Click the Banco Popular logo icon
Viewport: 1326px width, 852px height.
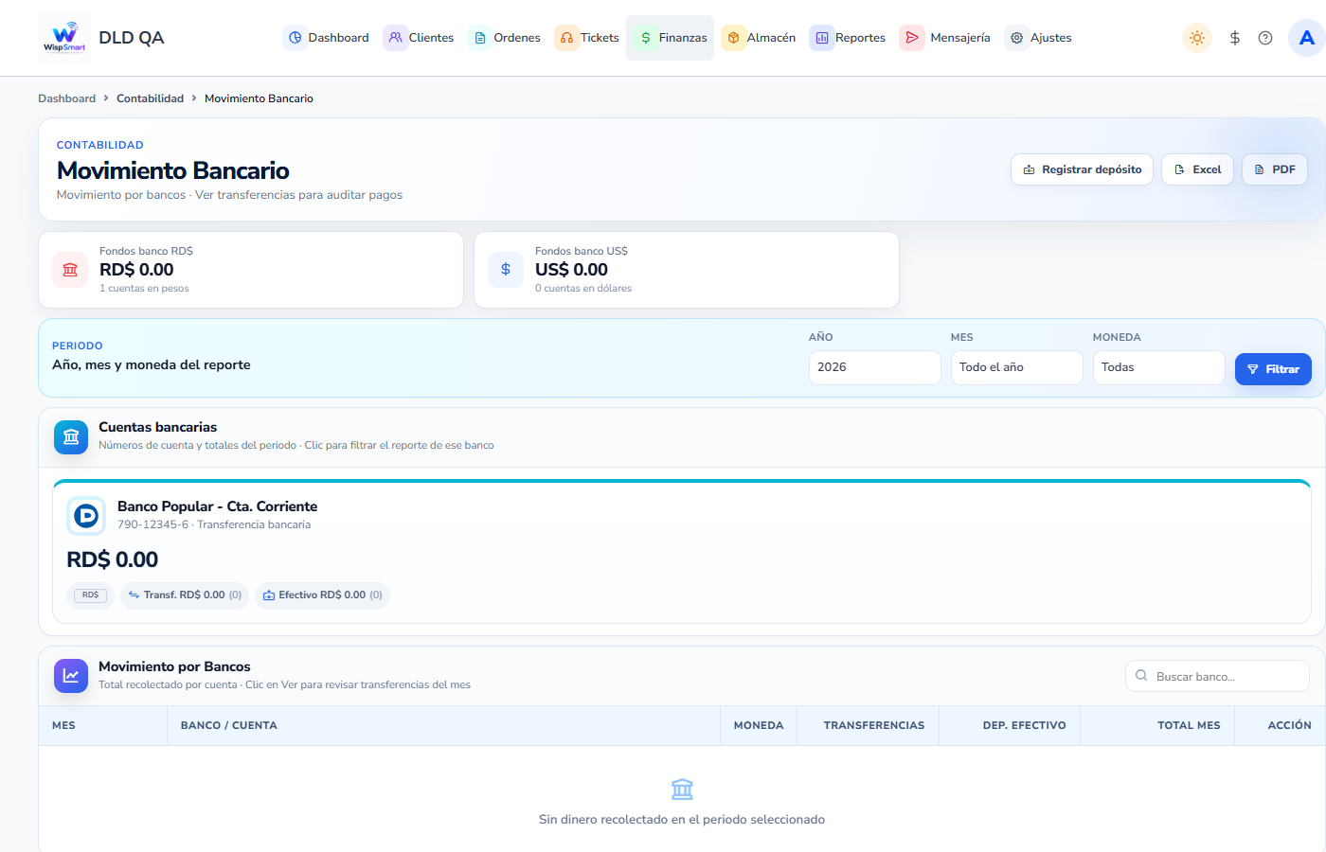(x=86, y=516)
